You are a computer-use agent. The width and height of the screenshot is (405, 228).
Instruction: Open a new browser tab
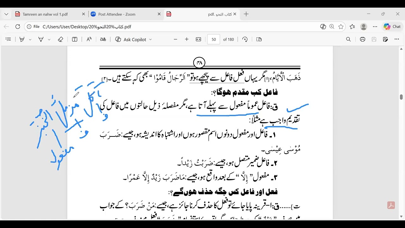tap(246, 14)
